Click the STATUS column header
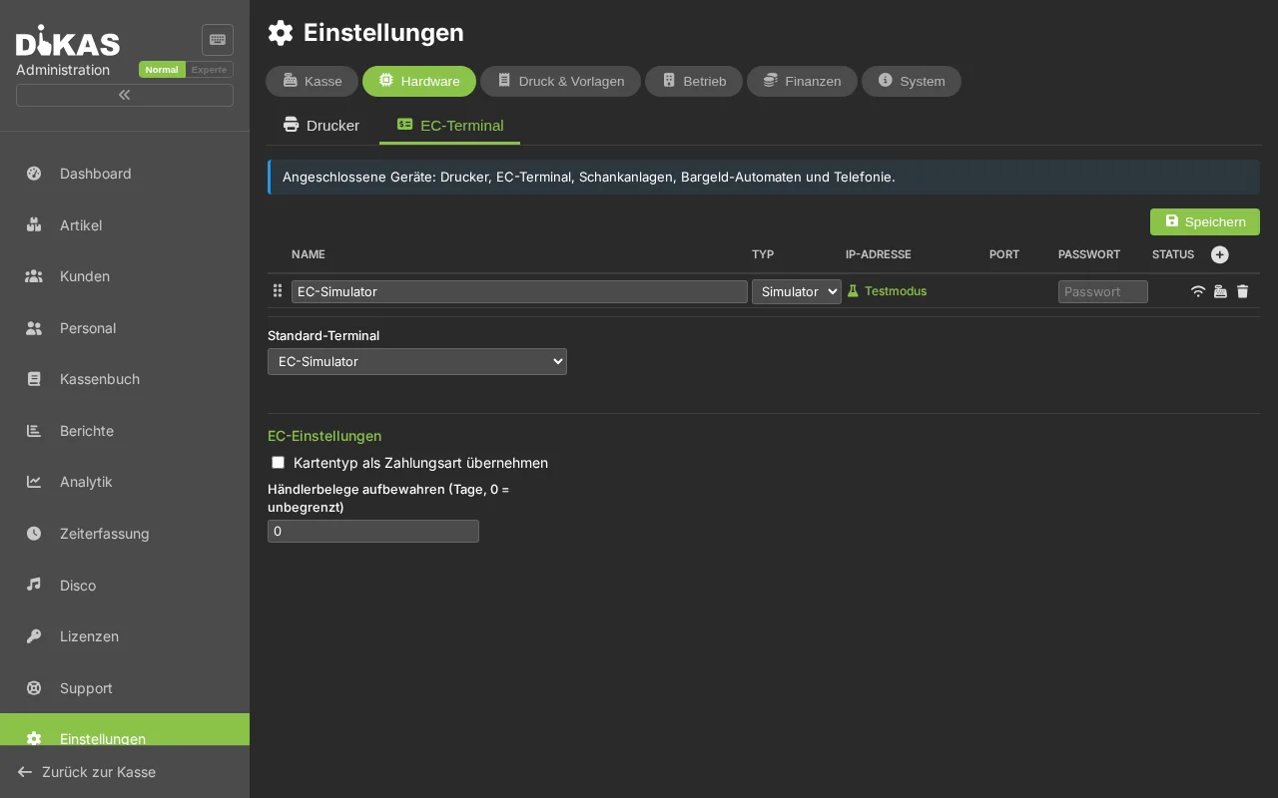Screen dimensions: 1278x798 1173,254
